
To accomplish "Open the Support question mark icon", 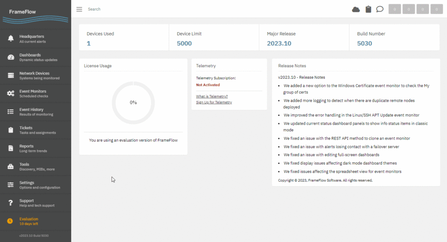I will click(x=10, y=203).
